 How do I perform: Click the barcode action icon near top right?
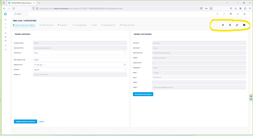(x=223, y=25)
